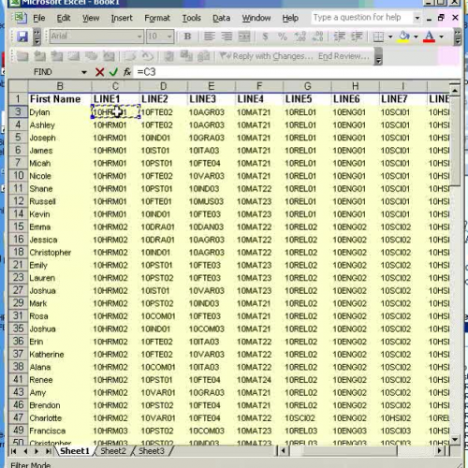This screenshot has width=468, height=468.
Task: Click the LINE4 header cell
Action: click(259, 99)
